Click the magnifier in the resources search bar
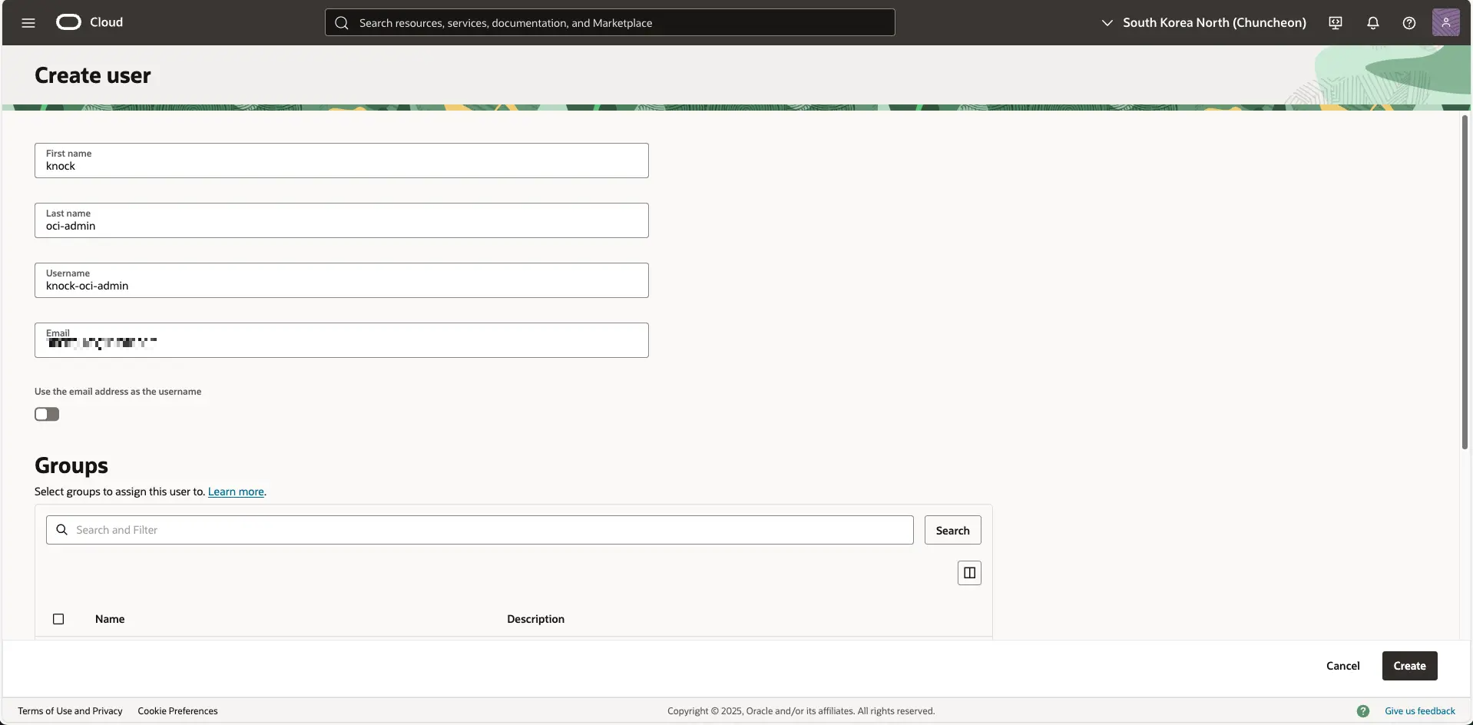The width and height of the screenshot is (1473, 725). 340,22
